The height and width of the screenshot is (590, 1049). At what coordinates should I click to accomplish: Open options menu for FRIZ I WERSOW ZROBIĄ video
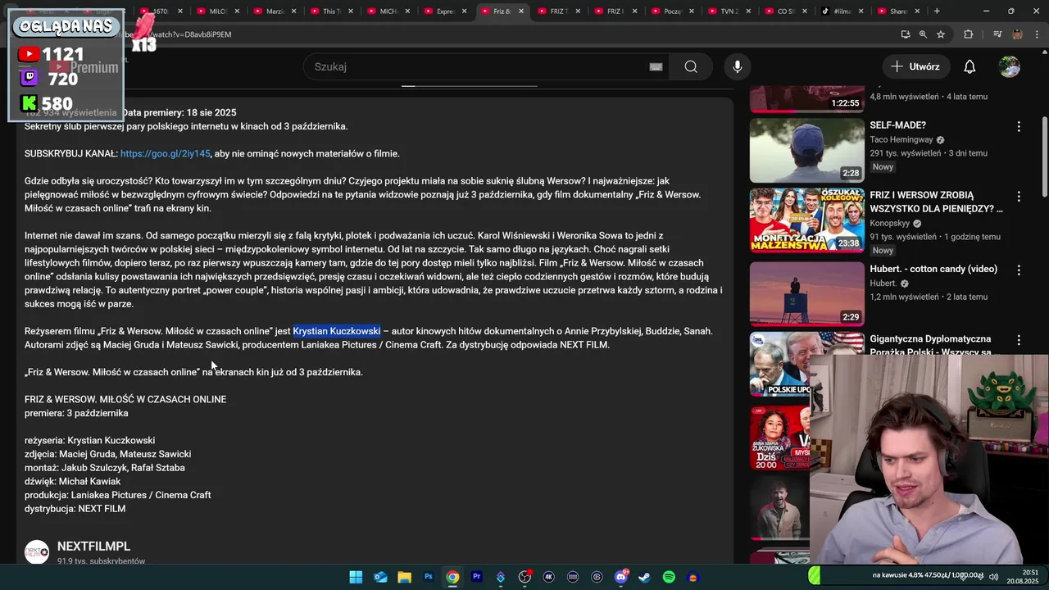click(x=1019, y=197)
